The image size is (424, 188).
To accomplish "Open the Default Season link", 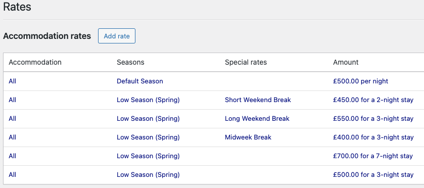I will point(140,81).
